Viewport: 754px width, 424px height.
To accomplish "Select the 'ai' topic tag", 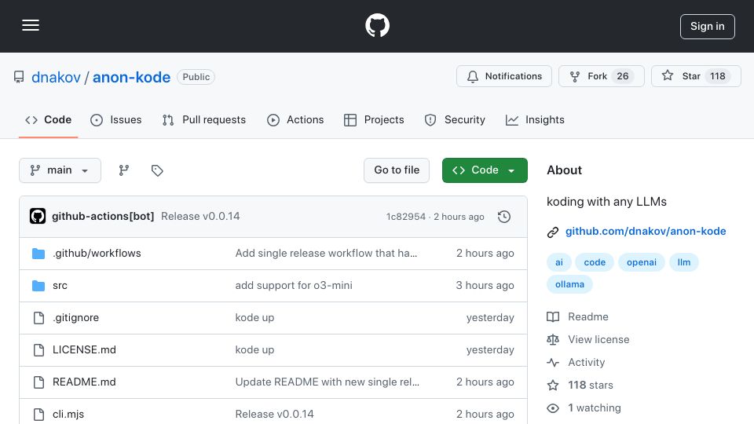I will tap(558, 262).
